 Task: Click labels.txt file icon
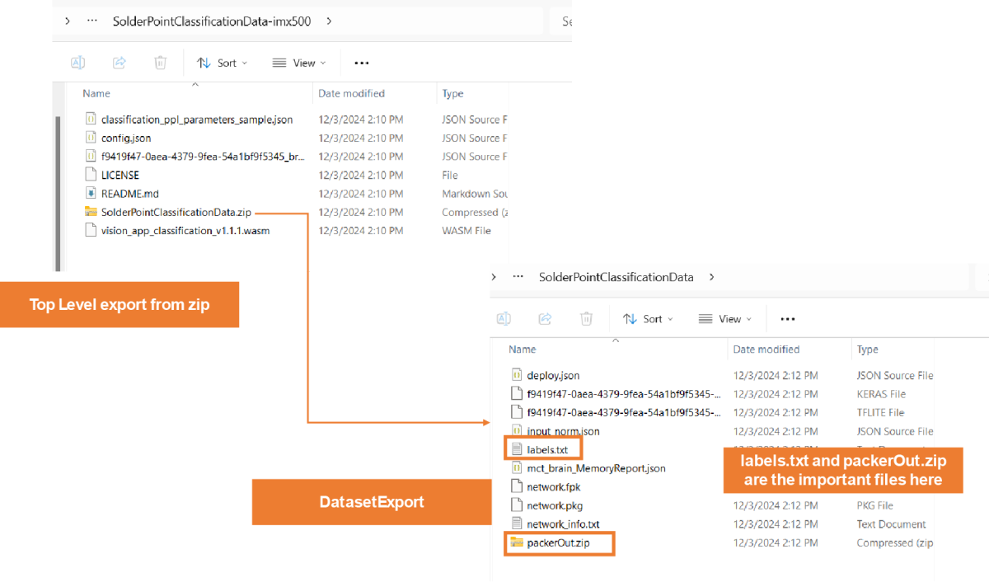pyautogui.click(x=517, y=449)
